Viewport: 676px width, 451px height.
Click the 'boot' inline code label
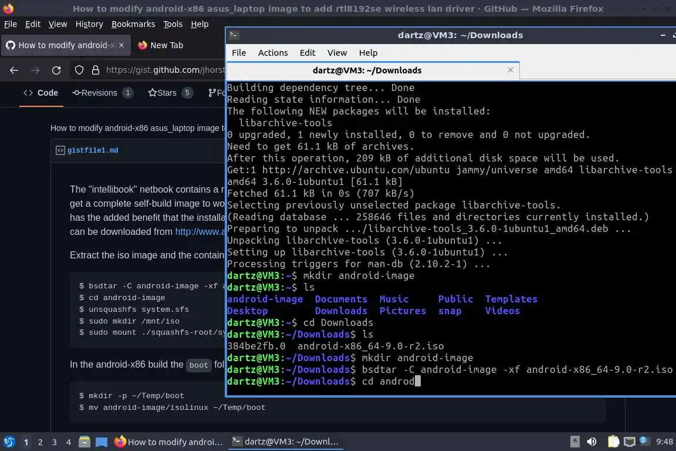[x=199, y=365]
